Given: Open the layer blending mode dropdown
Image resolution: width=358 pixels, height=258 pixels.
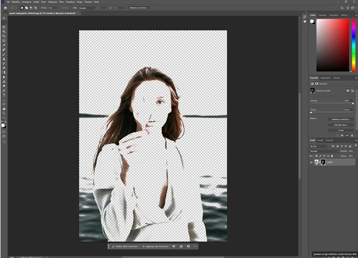Looking at the screenshot, I should (x=322, y=151).
